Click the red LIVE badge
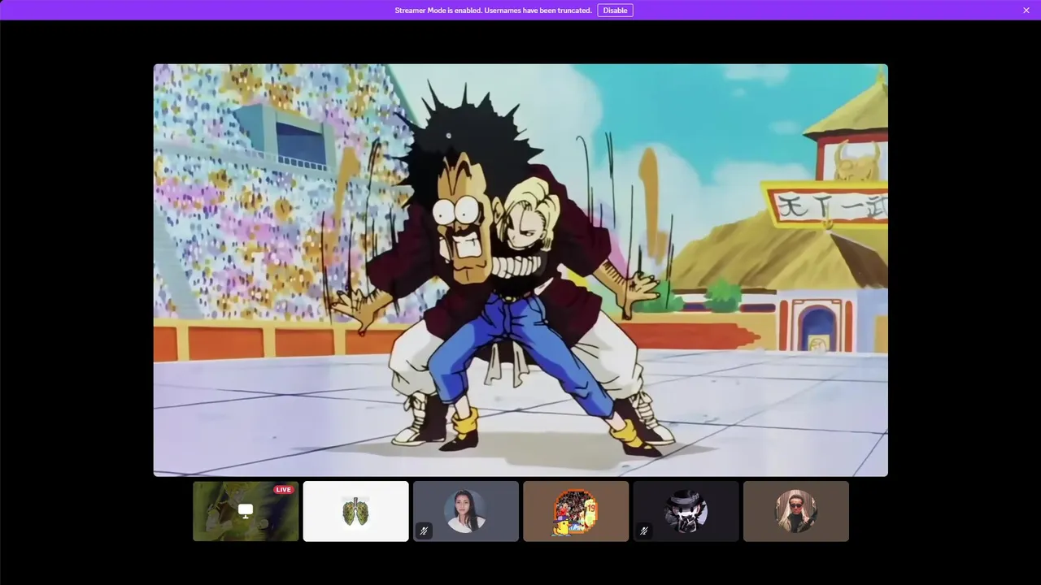Screen dimensions: 1041x585 tap(283, 489)
